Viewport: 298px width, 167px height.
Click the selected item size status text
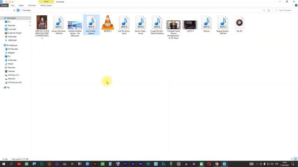coord(20,159)
